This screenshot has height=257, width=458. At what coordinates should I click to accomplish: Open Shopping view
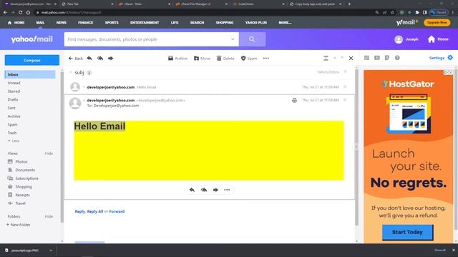click(x=20, y=187)
